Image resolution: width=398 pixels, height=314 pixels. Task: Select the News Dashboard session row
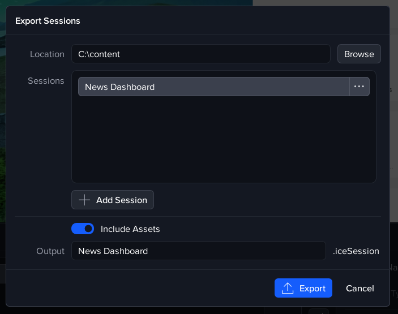coord(213,87)
